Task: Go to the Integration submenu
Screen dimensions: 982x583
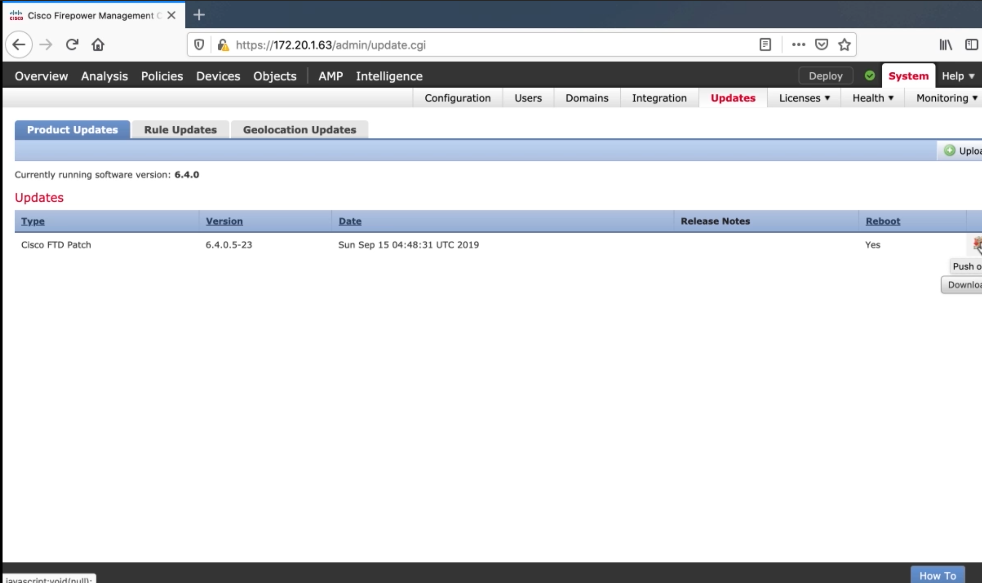Action: tap(659, 98)
